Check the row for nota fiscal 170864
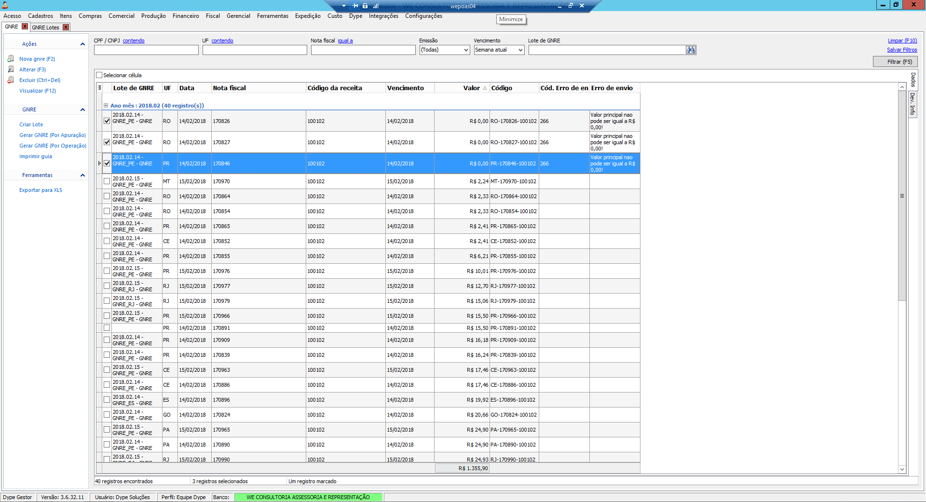The height and width of the screenshot is (502, 926). 107,196
